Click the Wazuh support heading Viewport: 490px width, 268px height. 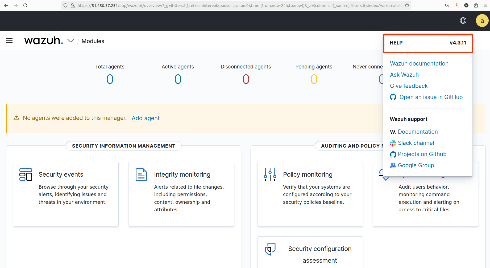[409, 119]
